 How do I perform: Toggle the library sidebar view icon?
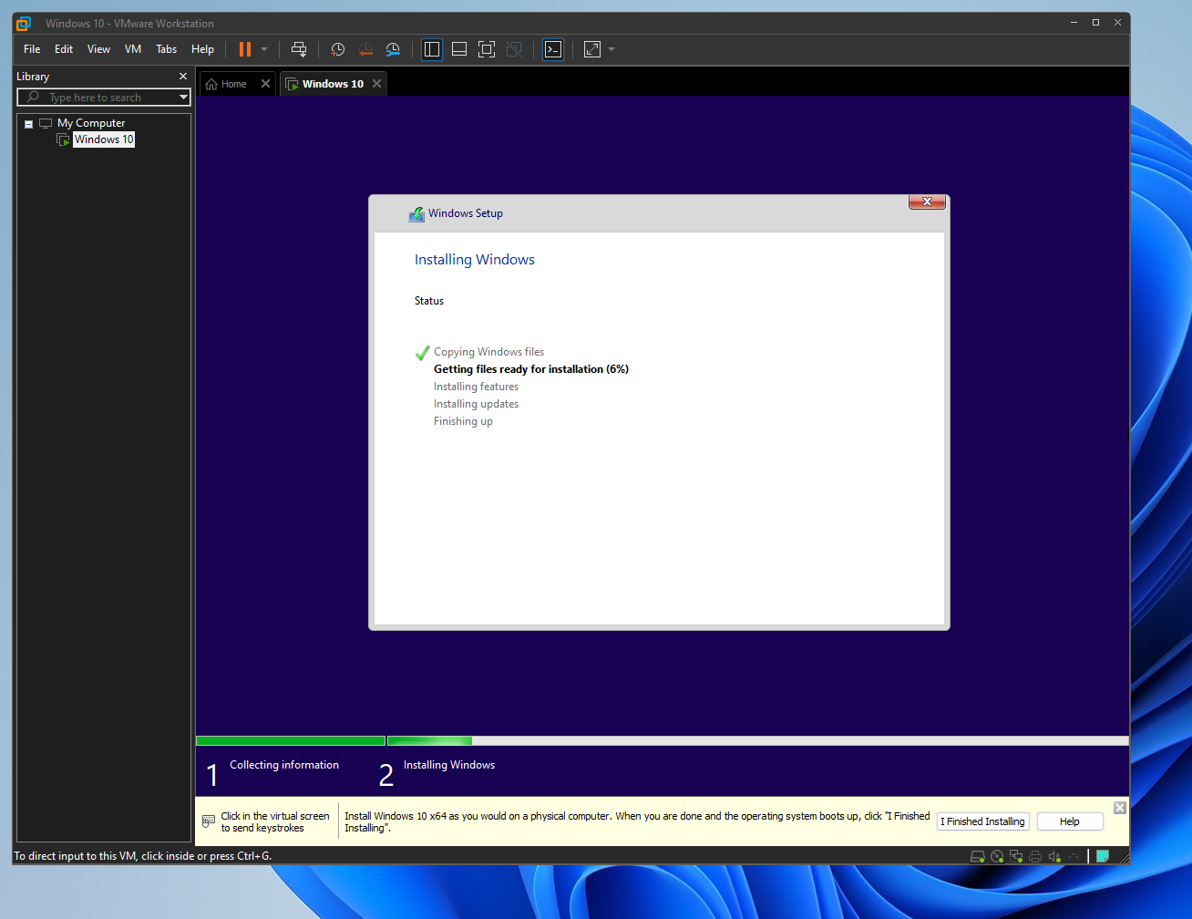tap(432, 49)
